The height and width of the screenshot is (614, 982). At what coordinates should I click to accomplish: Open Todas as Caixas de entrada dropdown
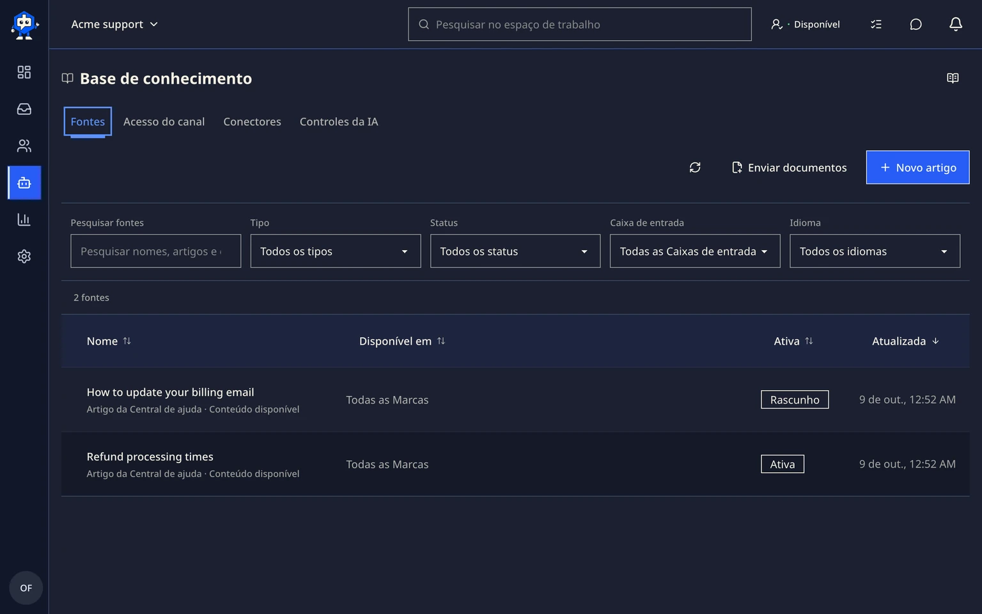click(x=695, y=251)
